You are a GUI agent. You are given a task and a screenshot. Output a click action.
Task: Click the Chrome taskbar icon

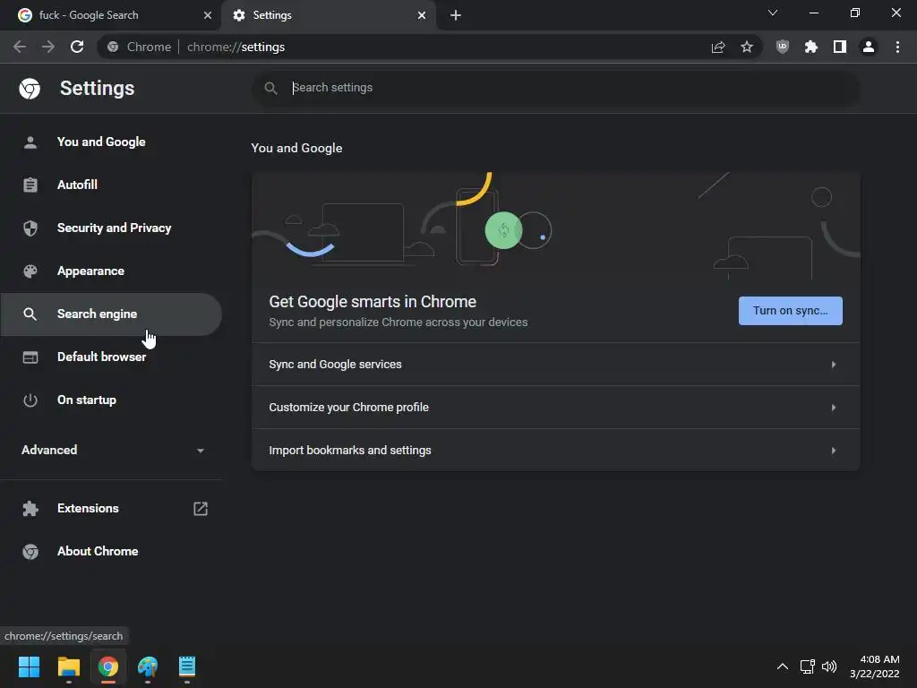pyautogui.click(x=108, y=666)
